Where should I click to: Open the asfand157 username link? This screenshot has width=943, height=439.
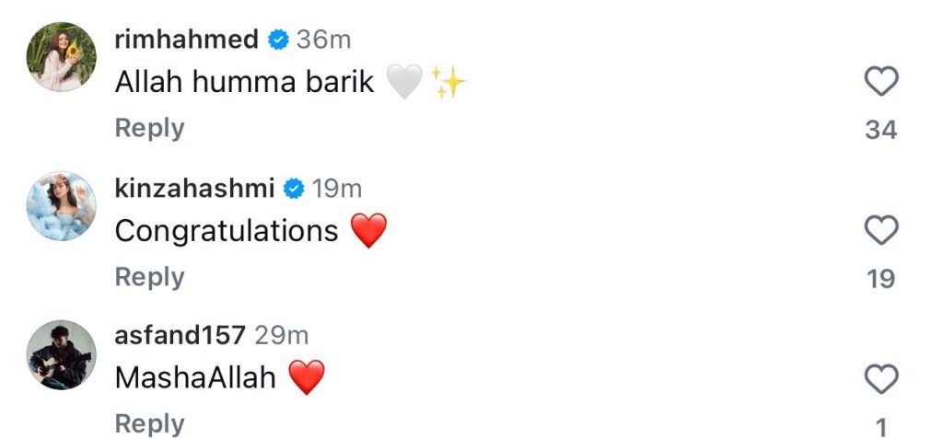click(180, 336)
